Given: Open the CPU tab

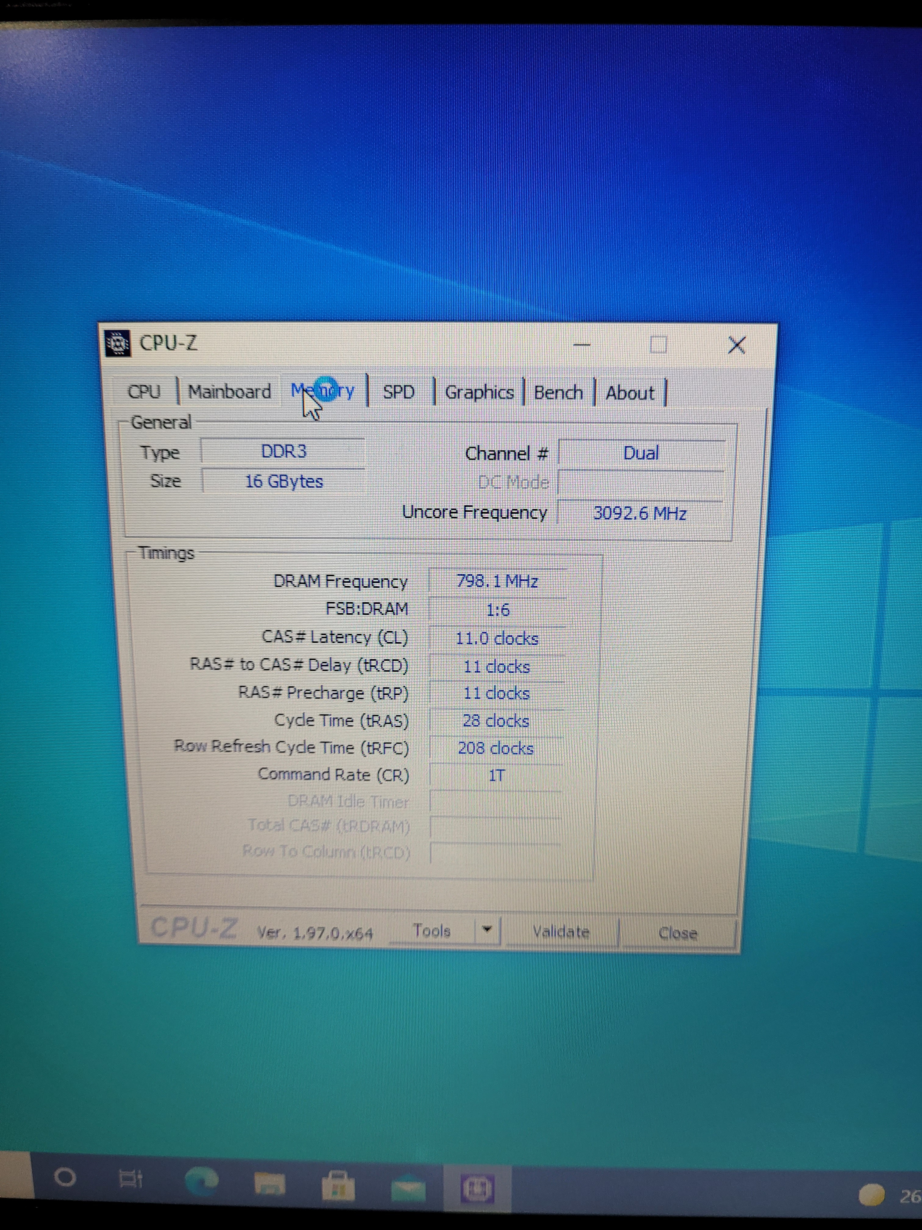Looking at the screenshot, I should [145, 391].
